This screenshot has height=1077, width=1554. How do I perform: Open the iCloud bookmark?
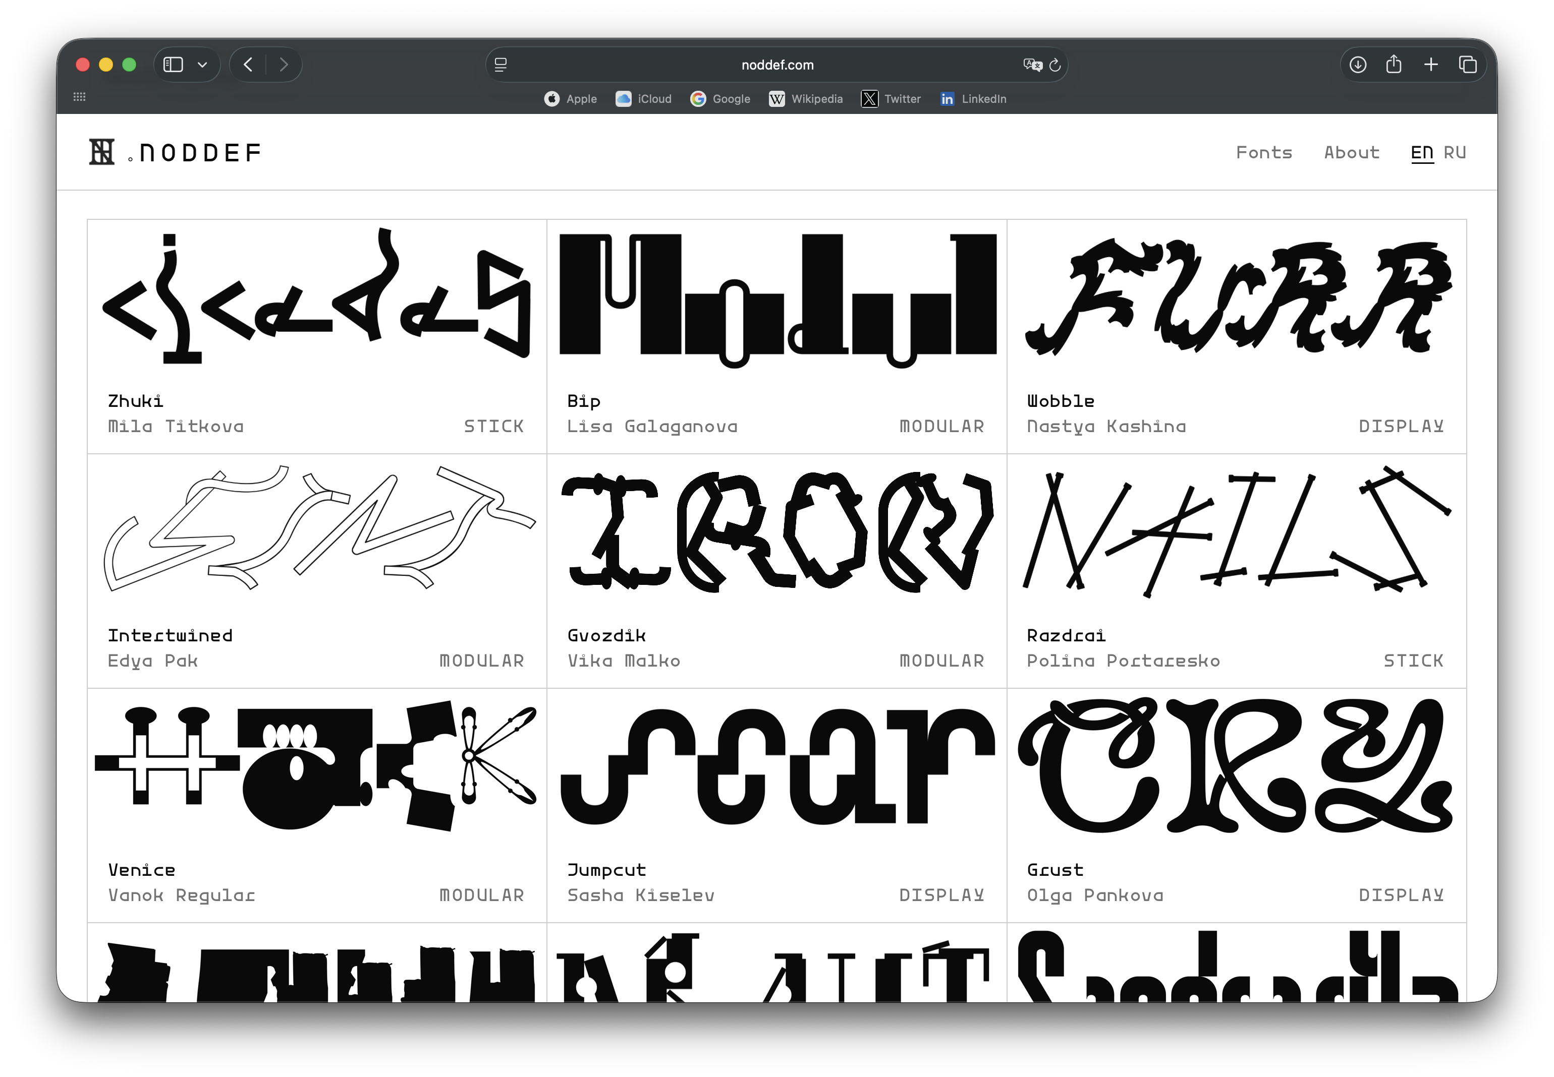[x=643, y=99]
